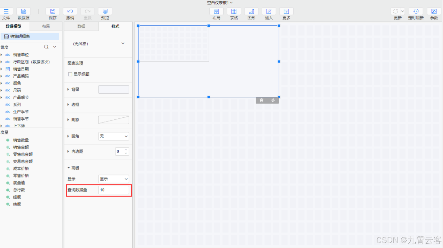Image resolution: width=443 pixels, height=248 pixels.
Task: Select the 销售数量 measure
Action: [x=21, y=140]
